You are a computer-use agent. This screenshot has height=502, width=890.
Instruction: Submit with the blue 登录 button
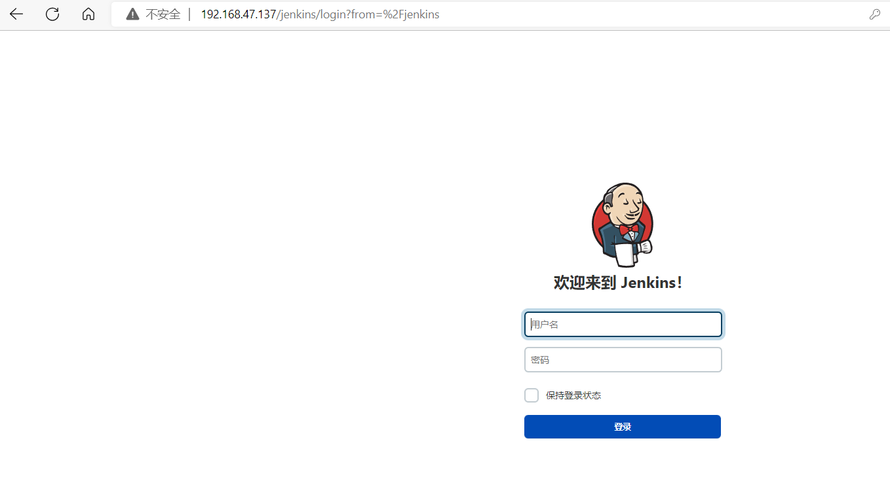[623, 427]
